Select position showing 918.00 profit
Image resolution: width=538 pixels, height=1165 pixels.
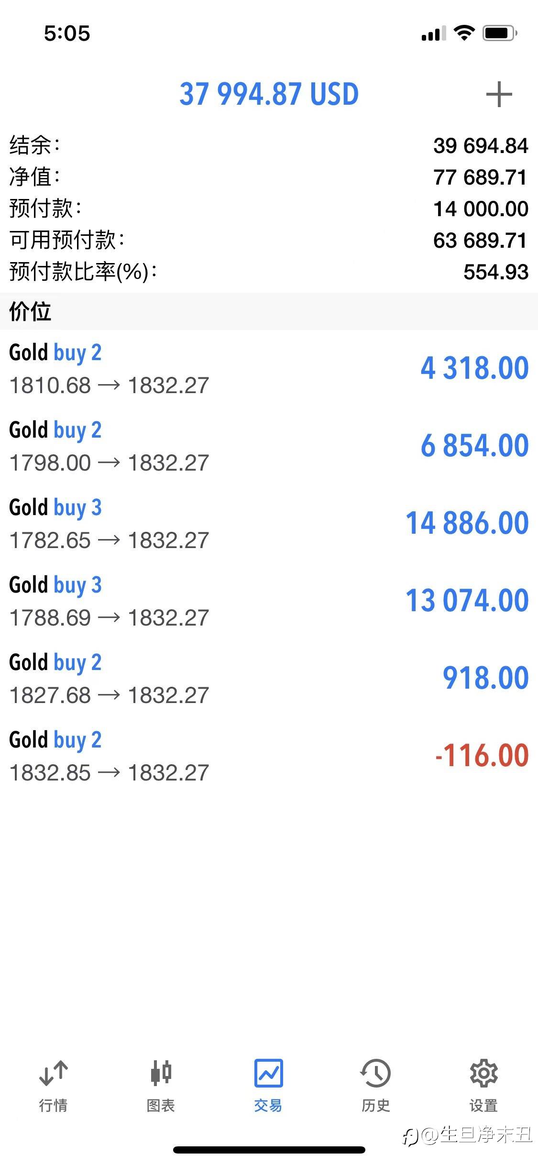(269, 679)
